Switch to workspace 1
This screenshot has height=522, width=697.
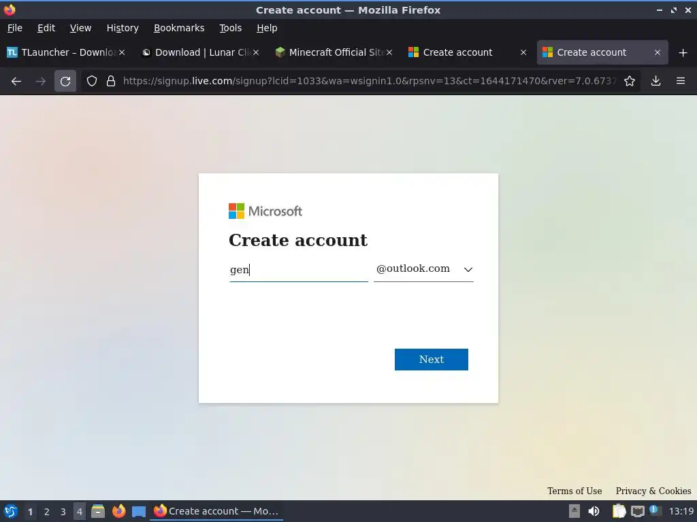point(30,512)
